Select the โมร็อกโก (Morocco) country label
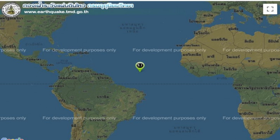The width and height of the screenshot is (280, 140). (201, 33)
